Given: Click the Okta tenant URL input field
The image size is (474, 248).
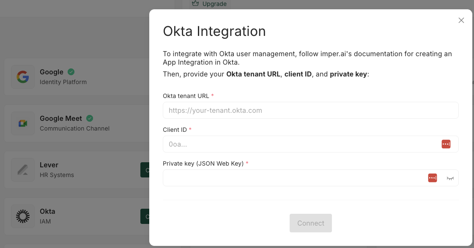Looking at the screenshot, I should (310, 110).
